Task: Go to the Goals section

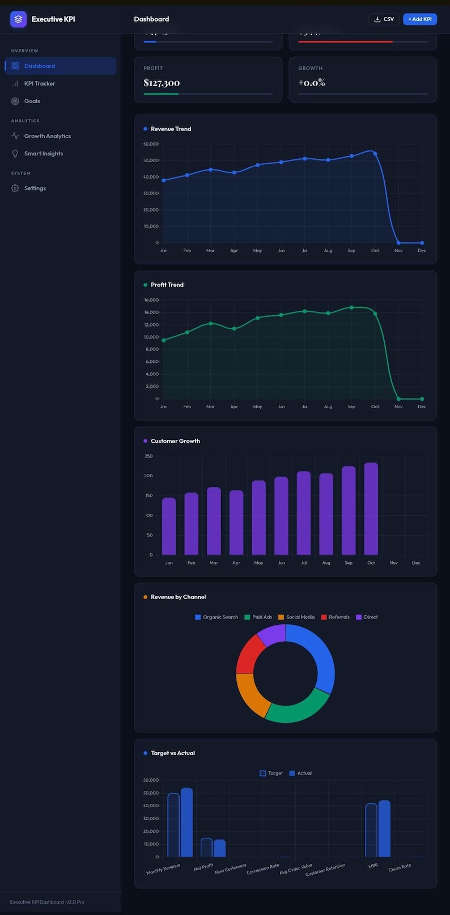Action: [x=61, y=101]
